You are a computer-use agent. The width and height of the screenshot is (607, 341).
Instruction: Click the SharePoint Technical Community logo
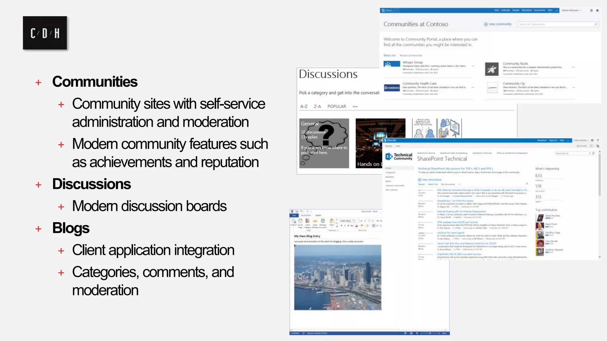[399, 156]
